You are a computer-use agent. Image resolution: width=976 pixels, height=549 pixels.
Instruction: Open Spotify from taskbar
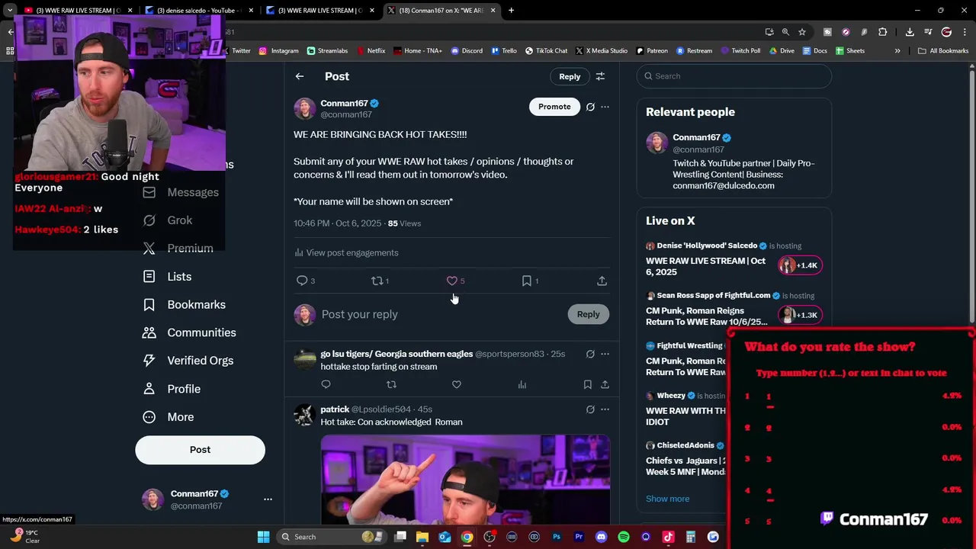click(x=624, y=537)
